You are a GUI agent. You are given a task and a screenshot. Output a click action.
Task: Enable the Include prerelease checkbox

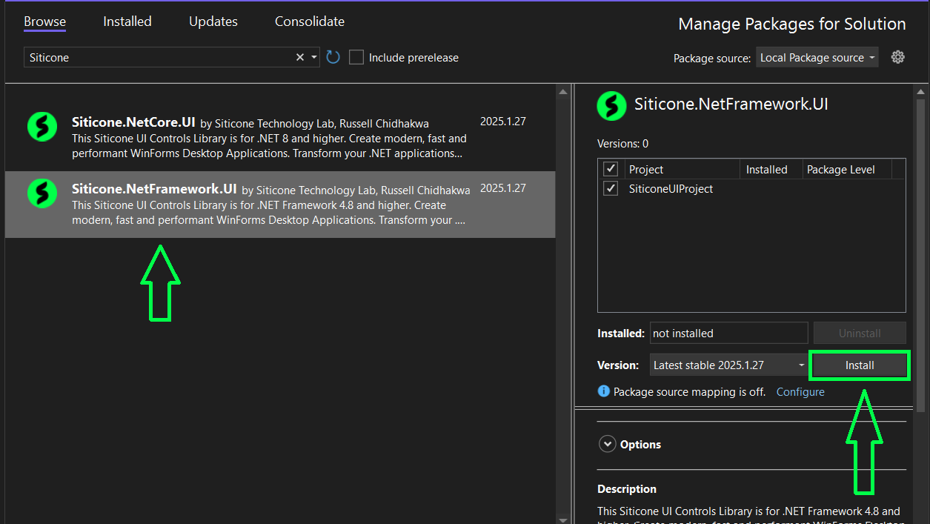pyautogui.click(x=356, y=57)
